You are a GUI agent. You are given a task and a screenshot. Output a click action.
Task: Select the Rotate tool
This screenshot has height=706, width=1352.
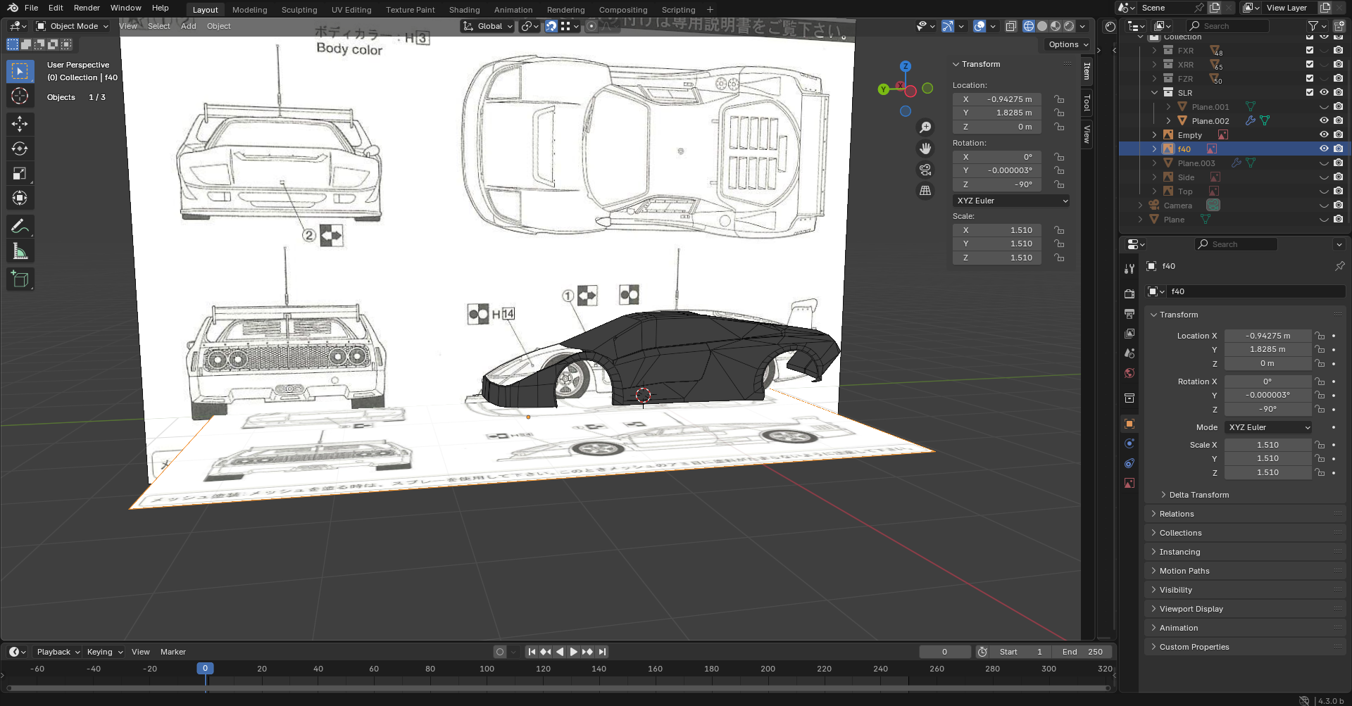pos(20,149)
